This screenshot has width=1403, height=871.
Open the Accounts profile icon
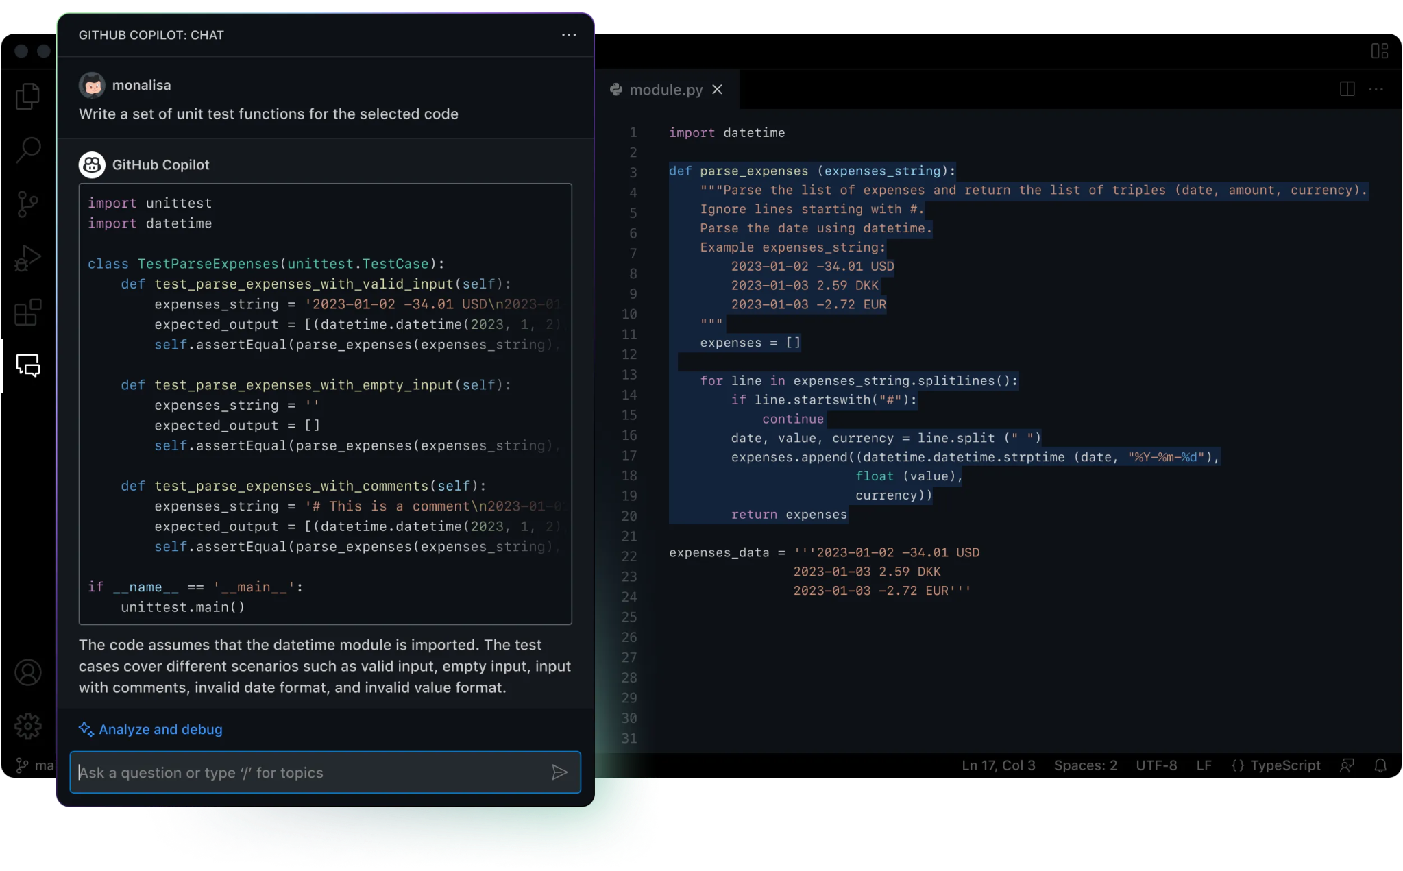point(28,672)
